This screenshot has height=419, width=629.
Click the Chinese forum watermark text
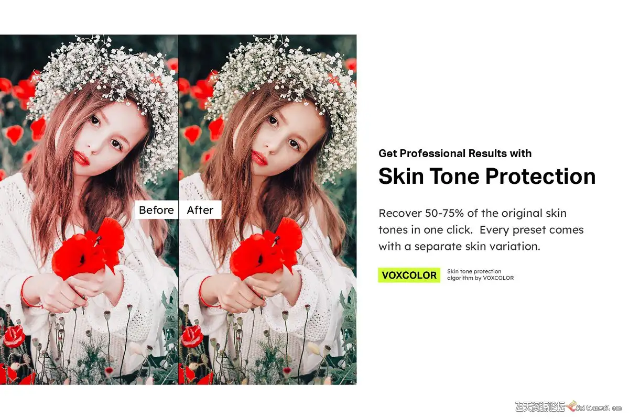click(x=539, y=406)
